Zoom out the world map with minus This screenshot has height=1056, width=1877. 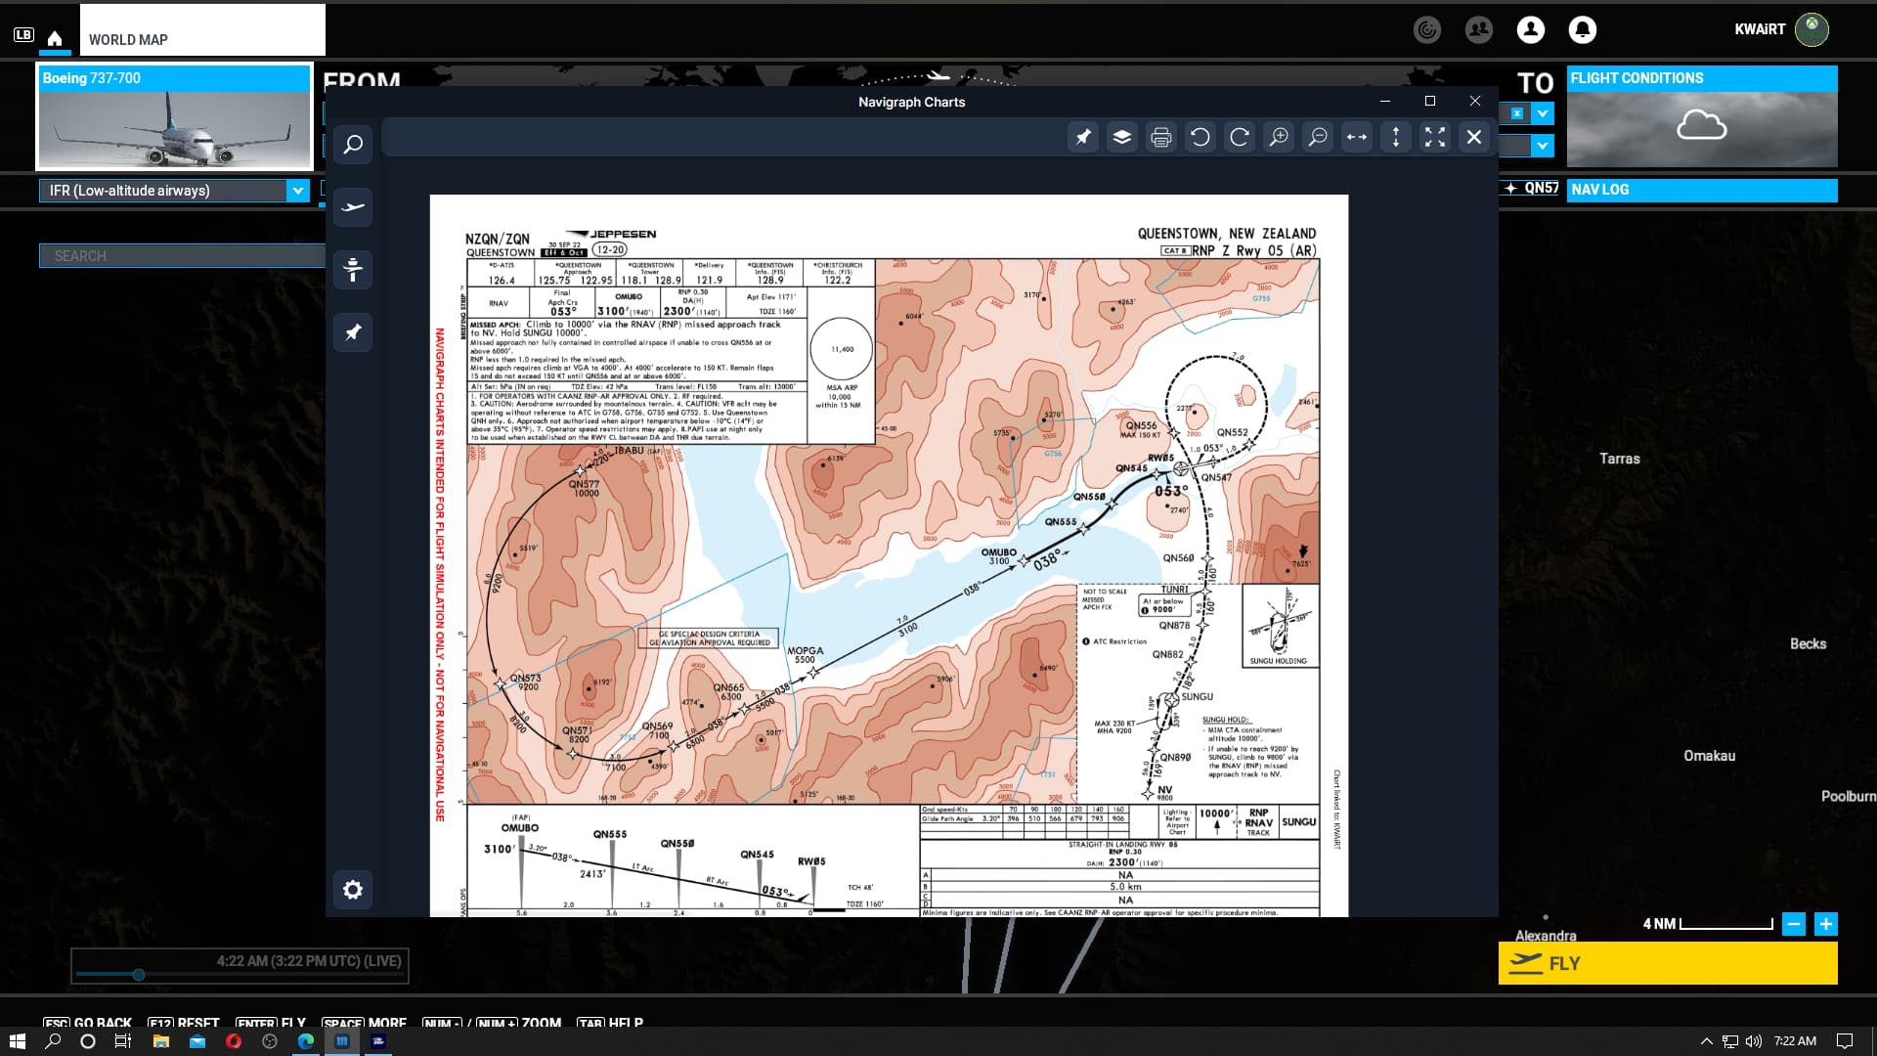1794,924
